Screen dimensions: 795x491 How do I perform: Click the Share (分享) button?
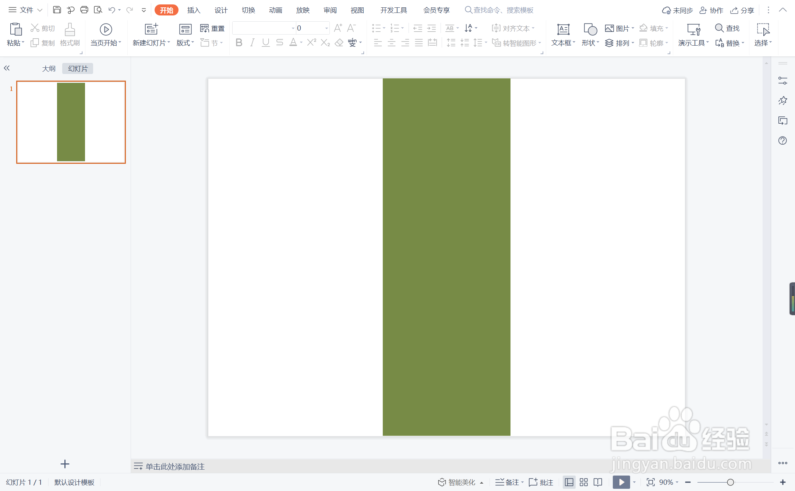[x=742, y=10]
